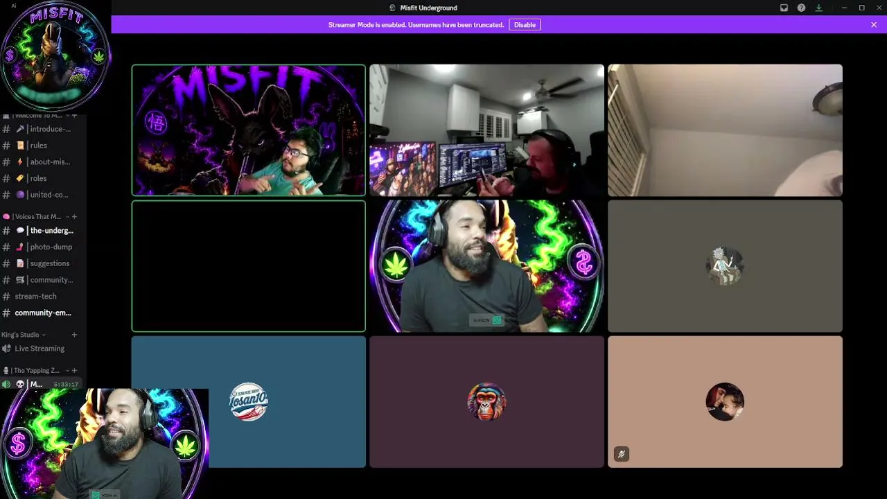Go to the about-mis... channel
This screenshot has height=499, width=887.
click(43, 162)
